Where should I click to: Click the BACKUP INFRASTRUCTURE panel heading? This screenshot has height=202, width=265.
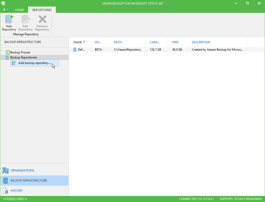pos(23,42)
